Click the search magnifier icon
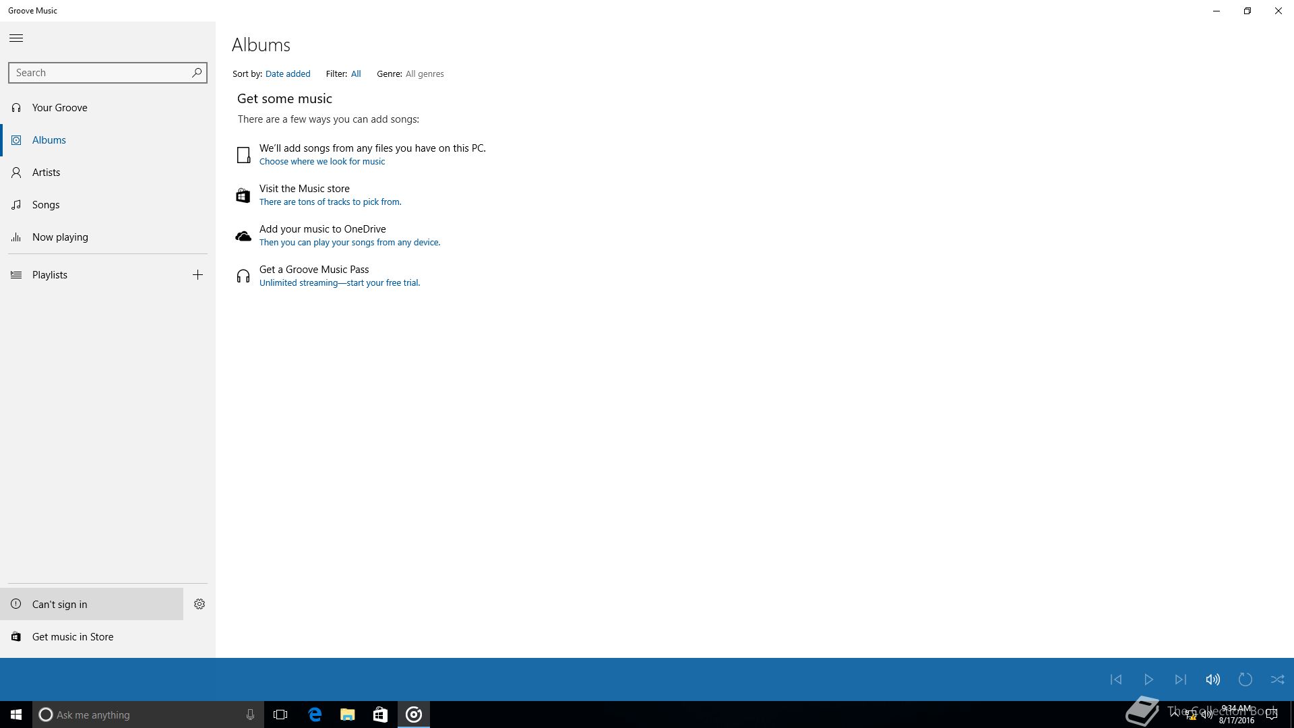Image resolution: width=1294 pixels, height=728 pixels. click(197, 72)
